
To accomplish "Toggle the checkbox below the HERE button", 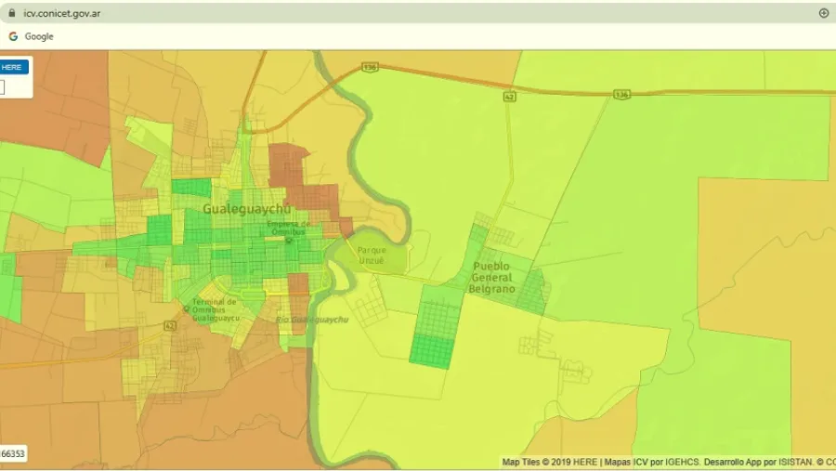I will tap(2, 87).
